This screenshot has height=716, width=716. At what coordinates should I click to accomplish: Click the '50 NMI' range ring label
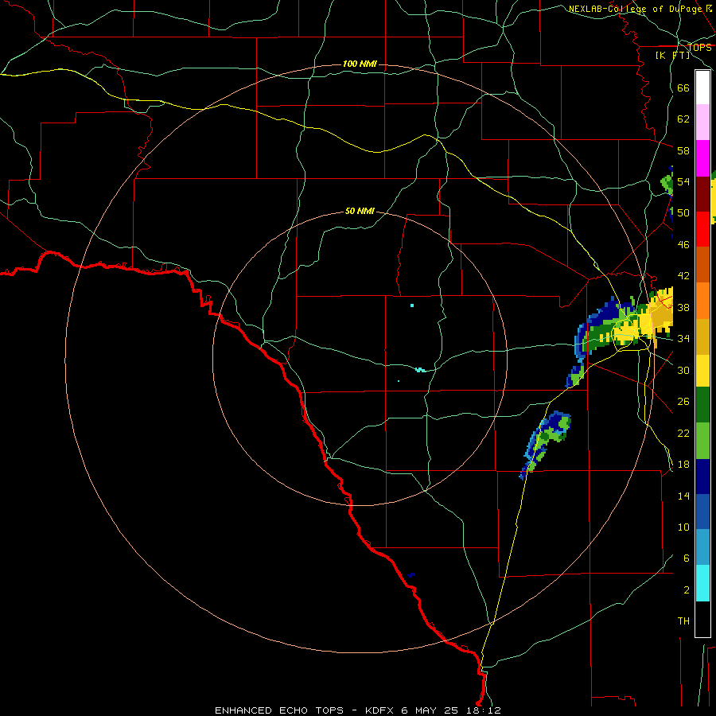point(360,211)
